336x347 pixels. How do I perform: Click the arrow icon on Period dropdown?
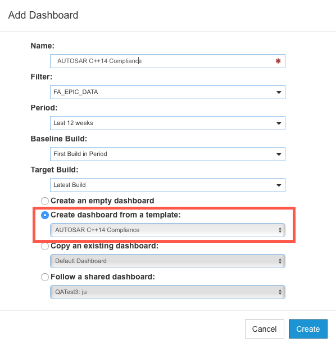[x=279, y=123]
